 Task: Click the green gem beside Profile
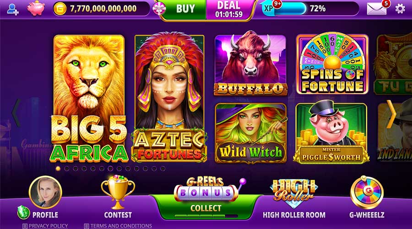23,213
